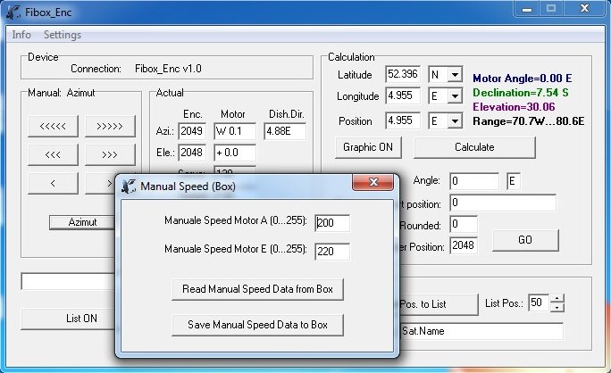Click the Manuale Speed Motor A field
611x373 pixels.
332,222
